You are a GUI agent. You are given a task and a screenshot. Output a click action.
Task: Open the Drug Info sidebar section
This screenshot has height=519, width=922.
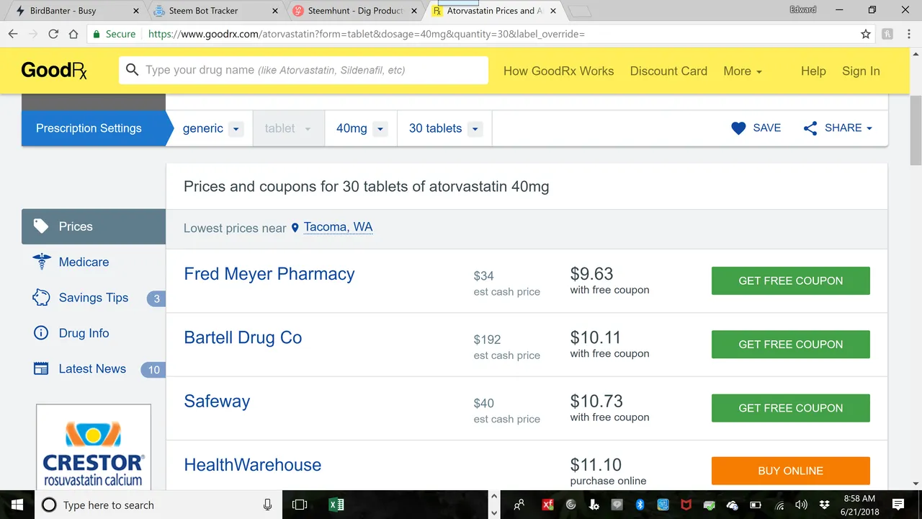click(94, 333)
